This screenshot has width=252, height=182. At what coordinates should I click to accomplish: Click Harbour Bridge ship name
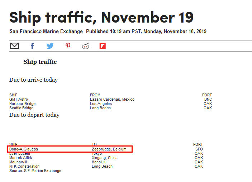click(22, 104)
